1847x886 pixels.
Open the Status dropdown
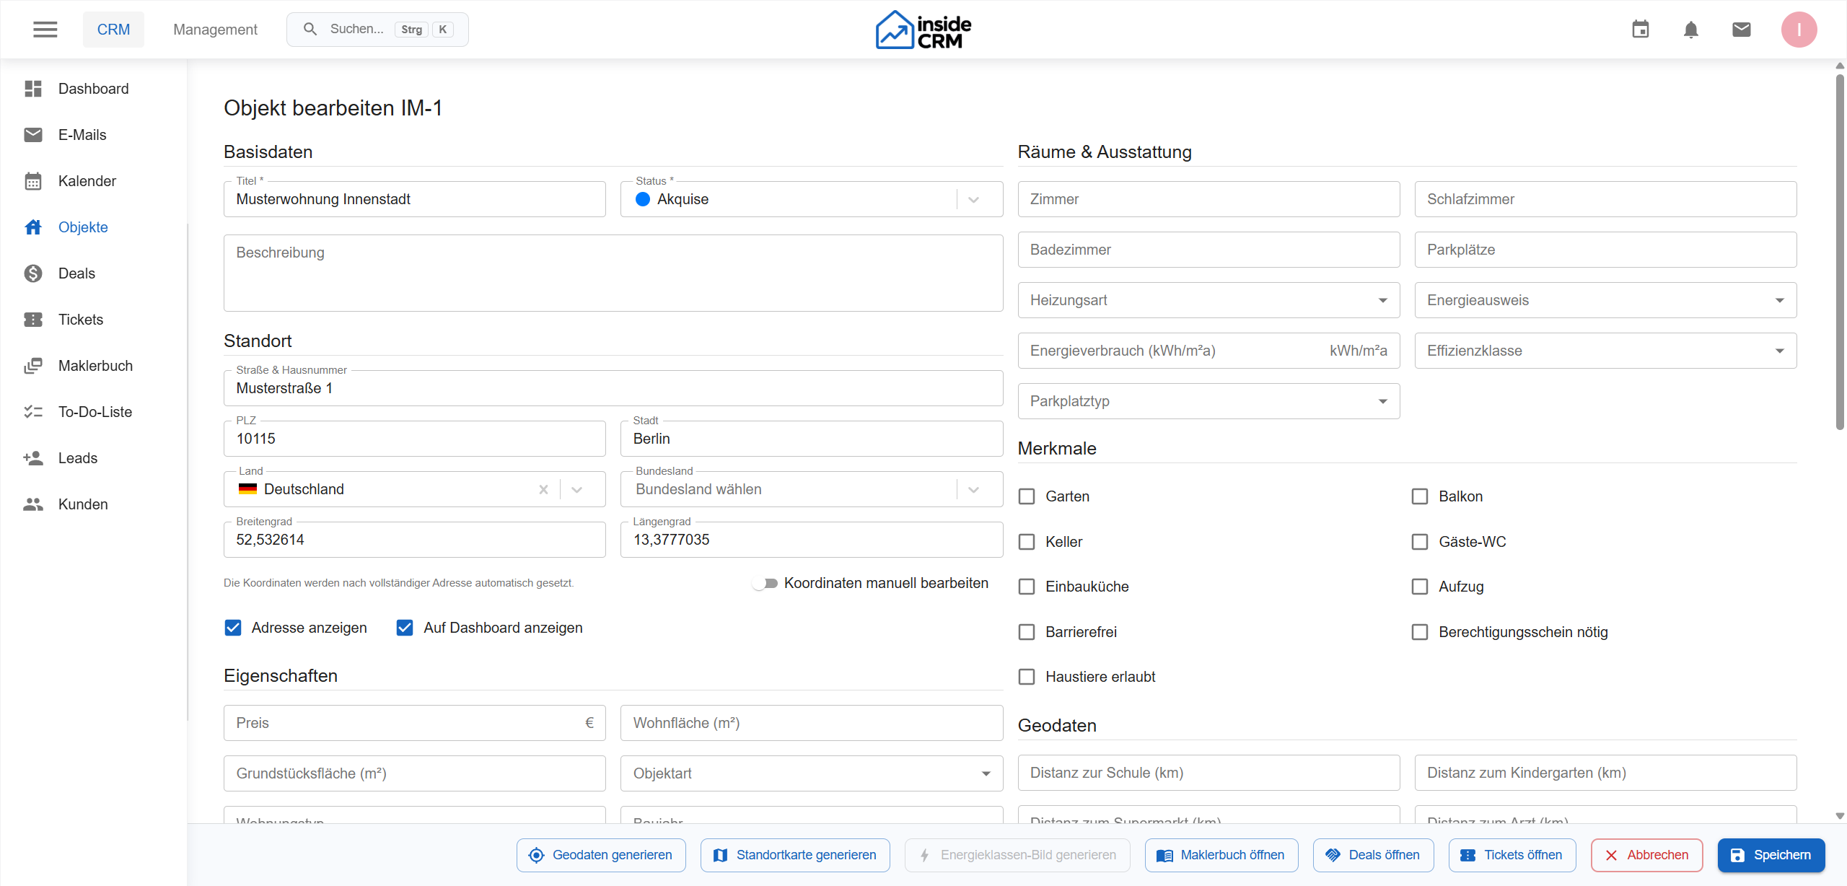click(x=974, y=199)
